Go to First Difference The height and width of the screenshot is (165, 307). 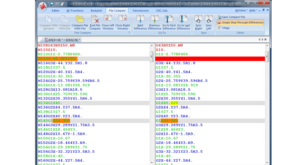(x=169, y=22)
